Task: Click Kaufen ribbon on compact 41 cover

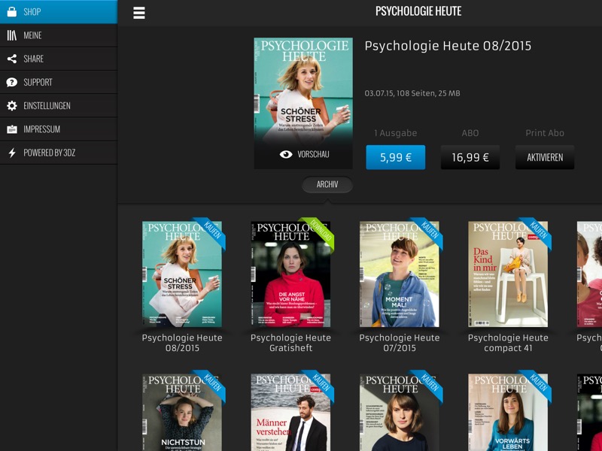Action: pyautogui.click(x=537, y=232)
